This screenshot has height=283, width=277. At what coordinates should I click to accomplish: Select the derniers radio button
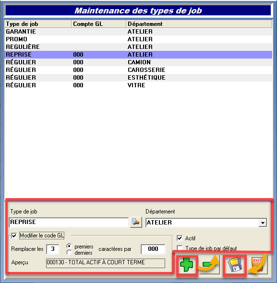[x=69, y=252]
